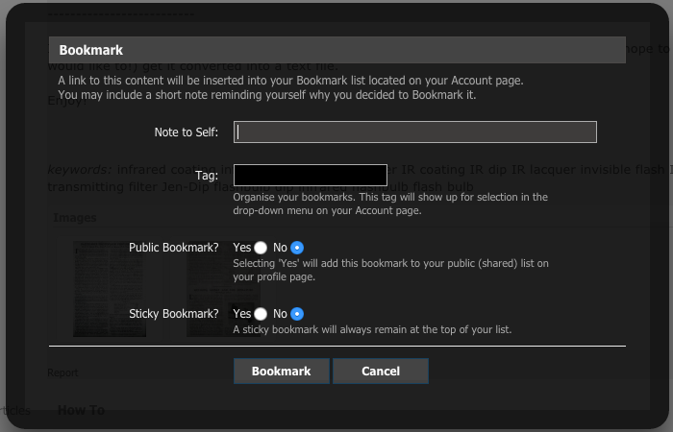Focus the Tag input box
This screenshot has height=432, width=673.
click(310, 175)
